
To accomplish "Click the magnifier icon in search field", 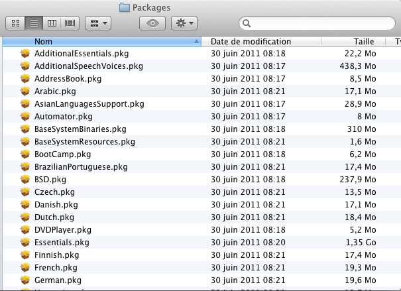I will [247, 23].
